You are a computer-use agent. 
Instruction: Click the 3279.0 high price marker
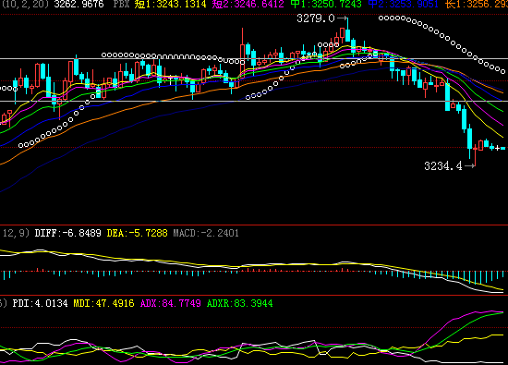point(316,18)
